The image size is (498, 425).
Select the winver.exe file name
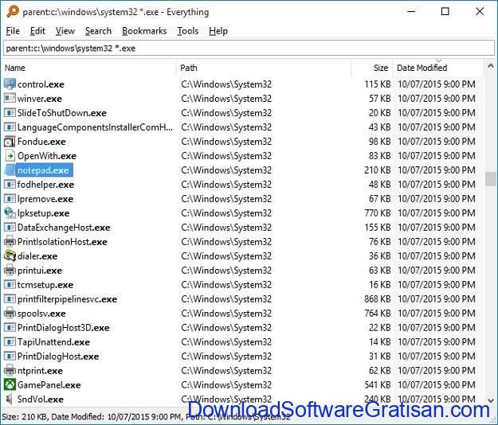[40, 99]
